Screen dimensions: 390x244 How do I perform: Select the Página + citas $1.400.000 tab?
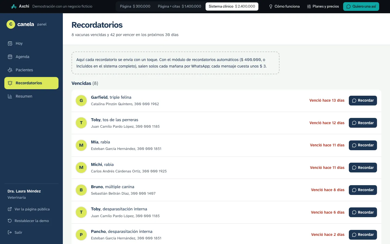click(x=180, y=6)
